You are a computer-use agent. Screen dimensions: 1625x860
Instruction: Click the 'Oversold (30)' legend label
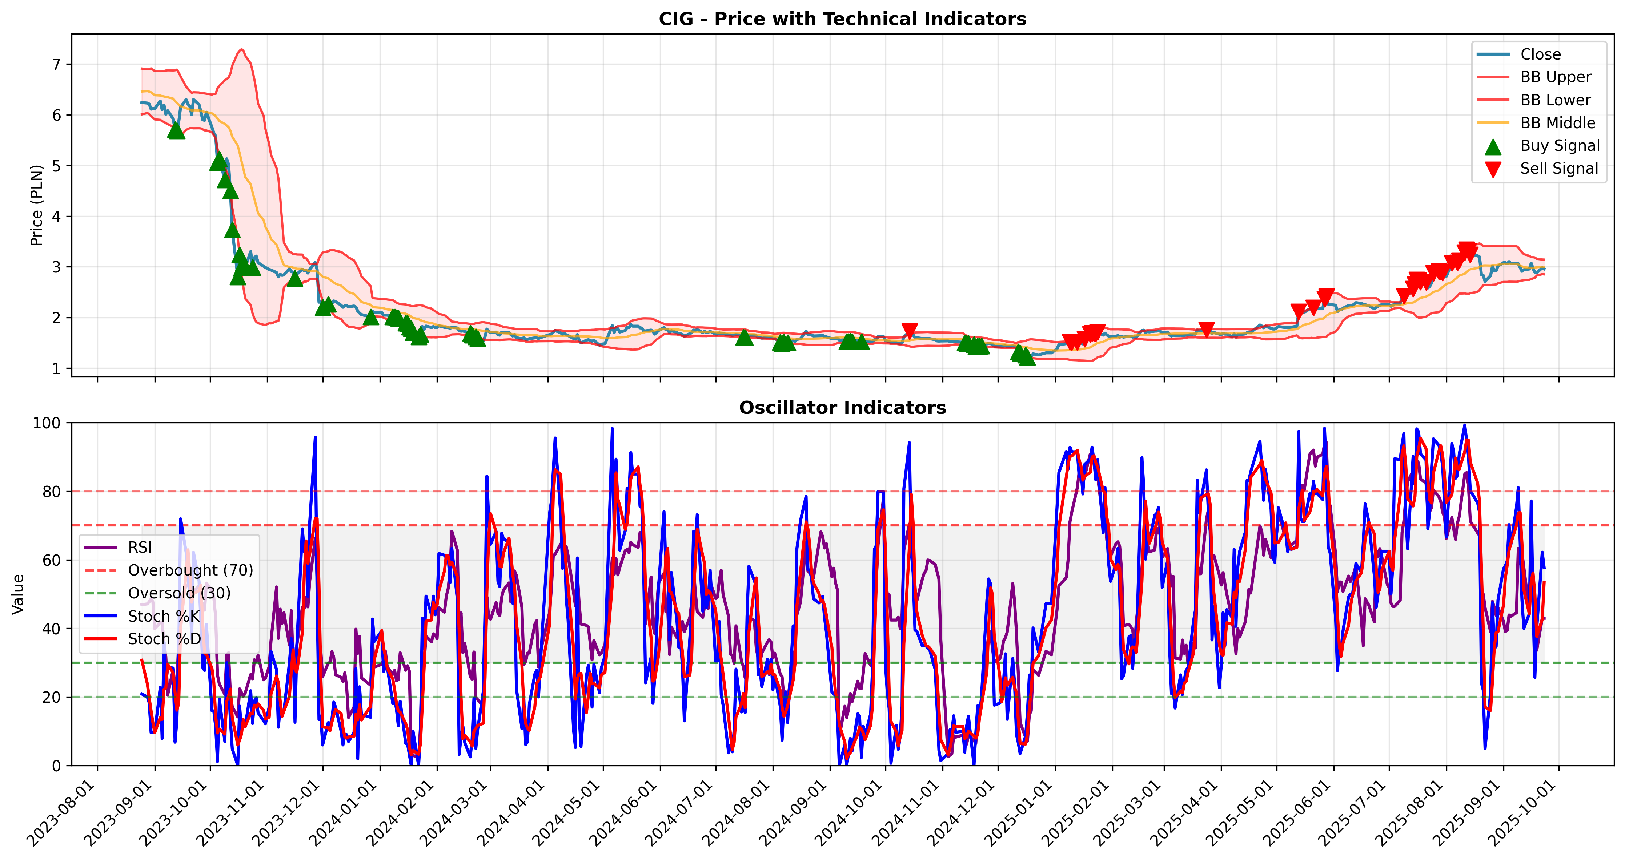[179, 593]
